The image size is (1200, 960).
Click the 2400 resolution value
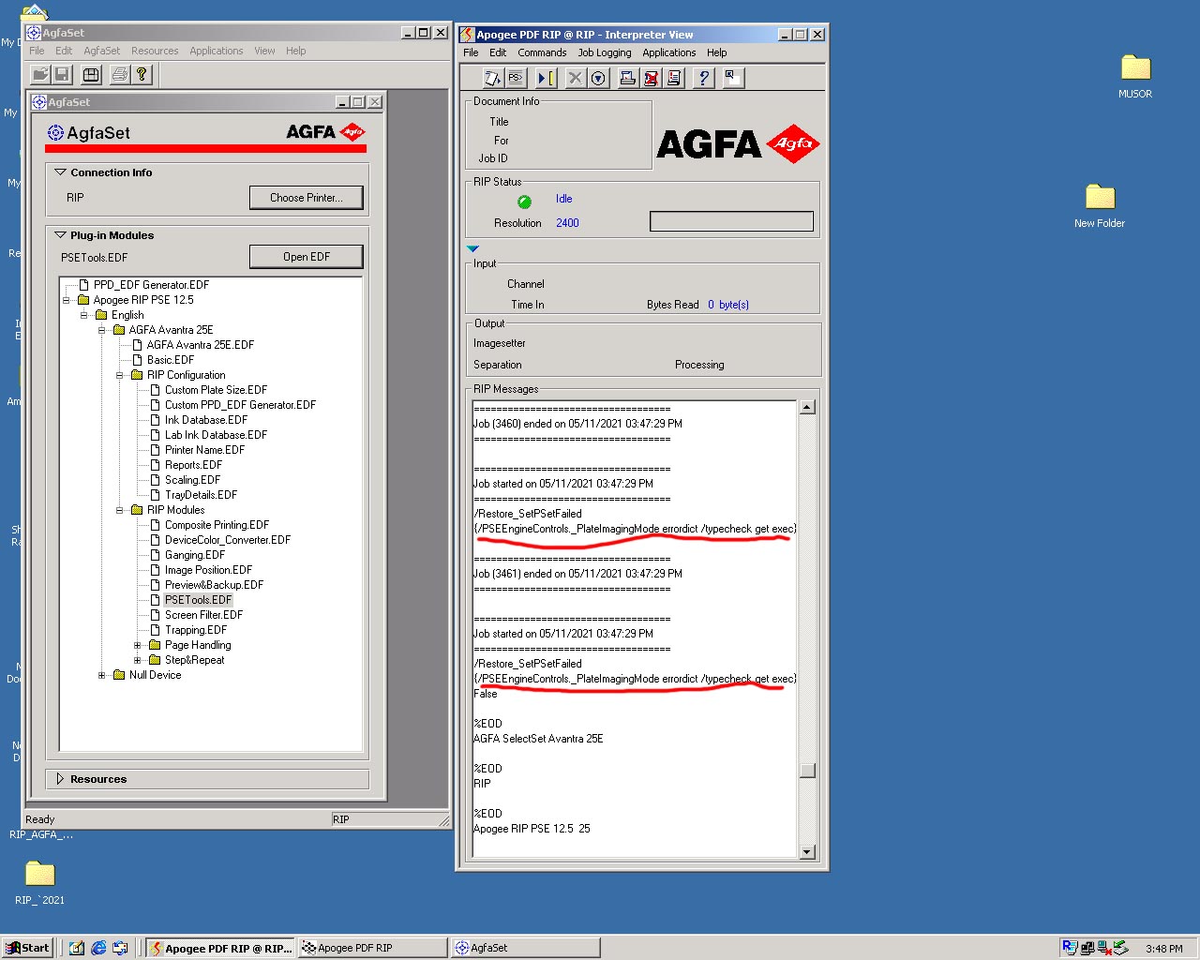(x=567, y=223)
